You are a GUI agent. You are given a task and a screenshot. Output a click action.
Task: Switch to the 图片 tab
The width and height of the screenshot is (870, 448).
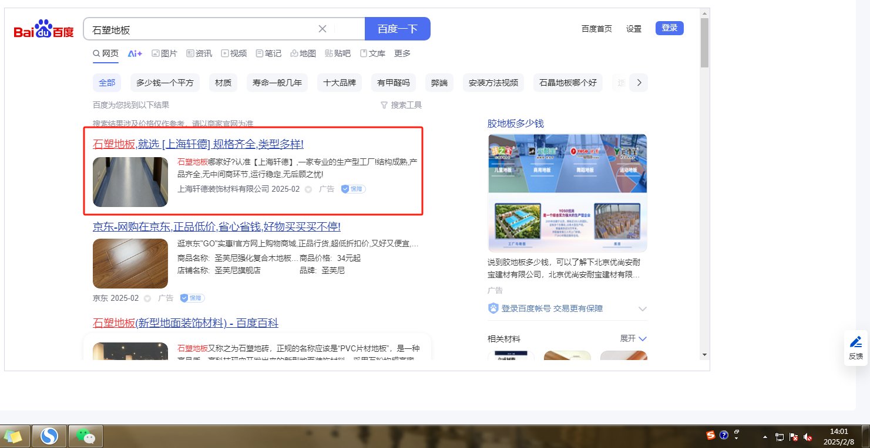point(164,53)
